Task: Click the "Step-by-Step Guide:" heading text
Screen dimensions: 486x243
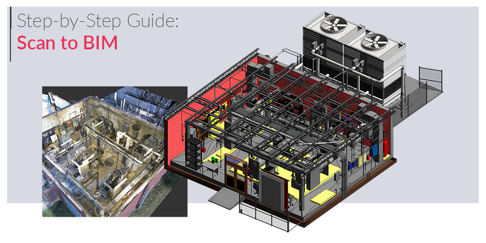Action: pyautogui.click(x=98, y=21)
